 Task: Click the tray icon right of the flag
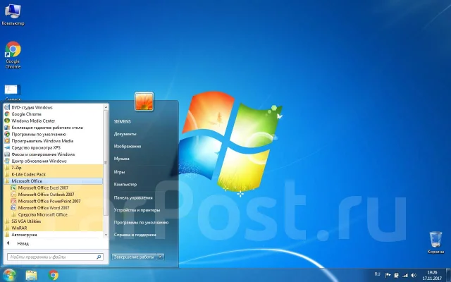pyautogui.click(x=396, y=276)
